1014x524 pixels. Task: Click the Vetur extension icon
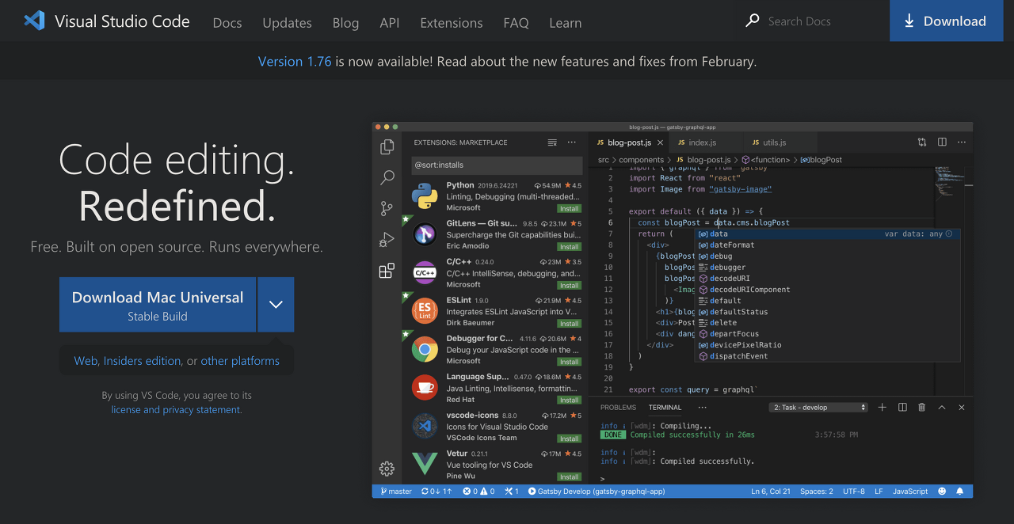point(425,464)
